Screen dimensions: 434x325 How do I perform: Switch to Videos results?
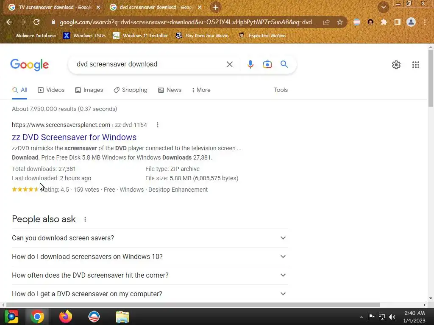tap(51, 90)
